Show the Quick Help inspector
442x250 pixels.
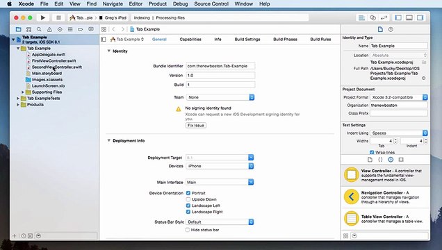point(391,29)
